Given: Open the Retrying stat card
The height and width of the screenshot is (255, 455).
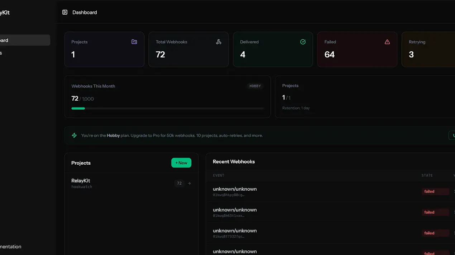Looking at the screenshot, I should [x=428, y=49].
